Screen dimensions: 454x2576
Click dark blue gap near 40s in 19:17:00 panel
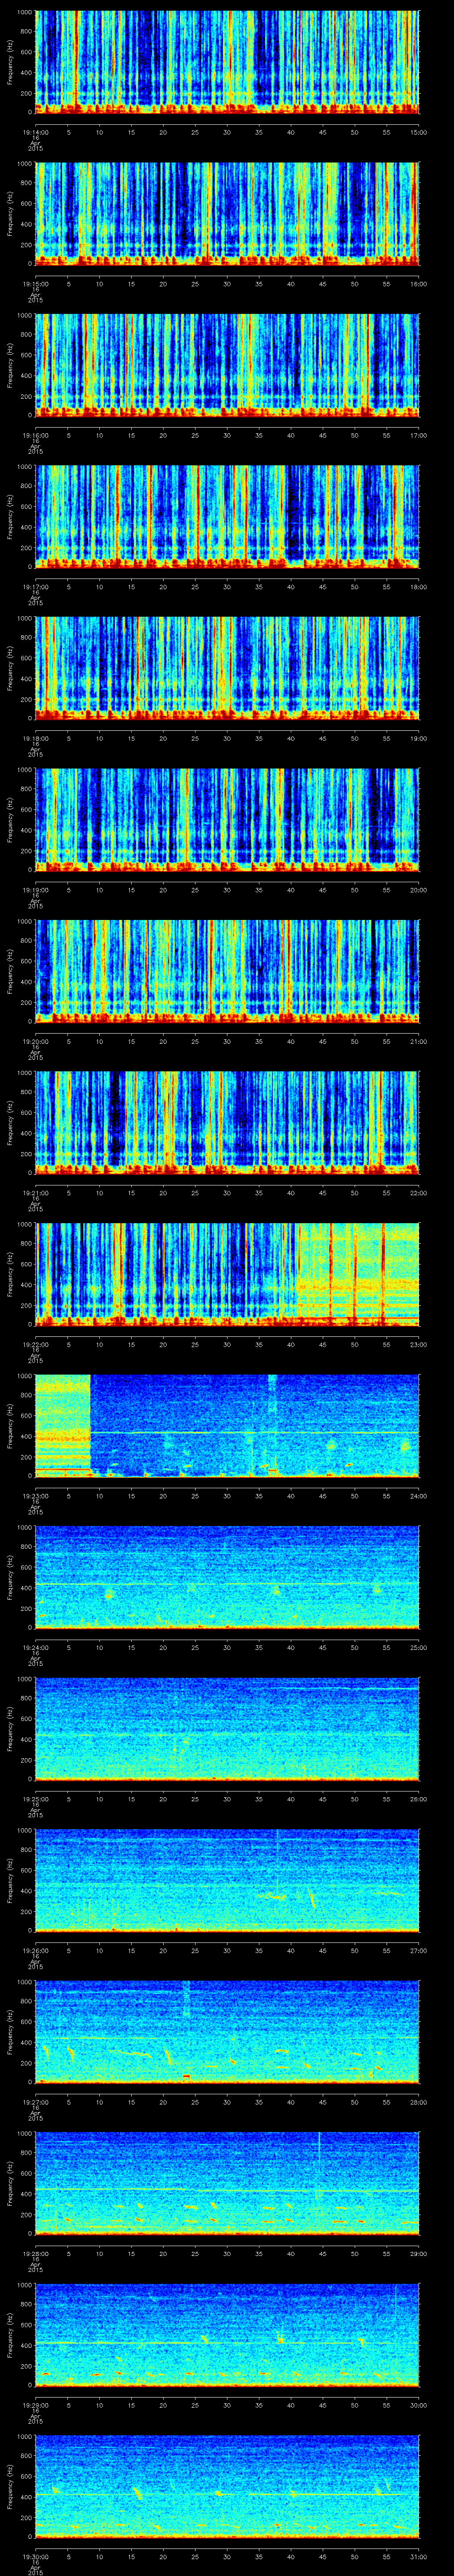(294, 510)
